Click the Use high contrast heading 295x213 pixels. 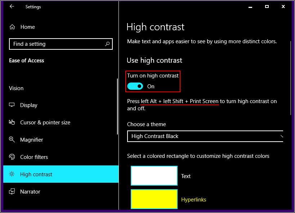click(155, 60)
